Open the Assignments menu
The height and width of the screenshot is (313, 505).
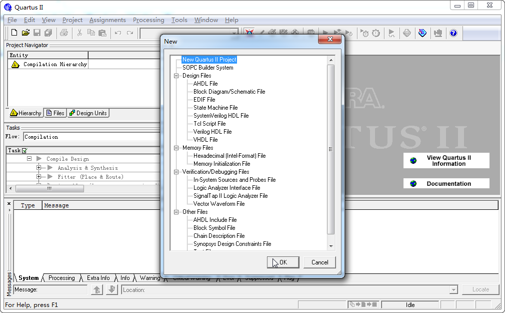click(107, 20)
